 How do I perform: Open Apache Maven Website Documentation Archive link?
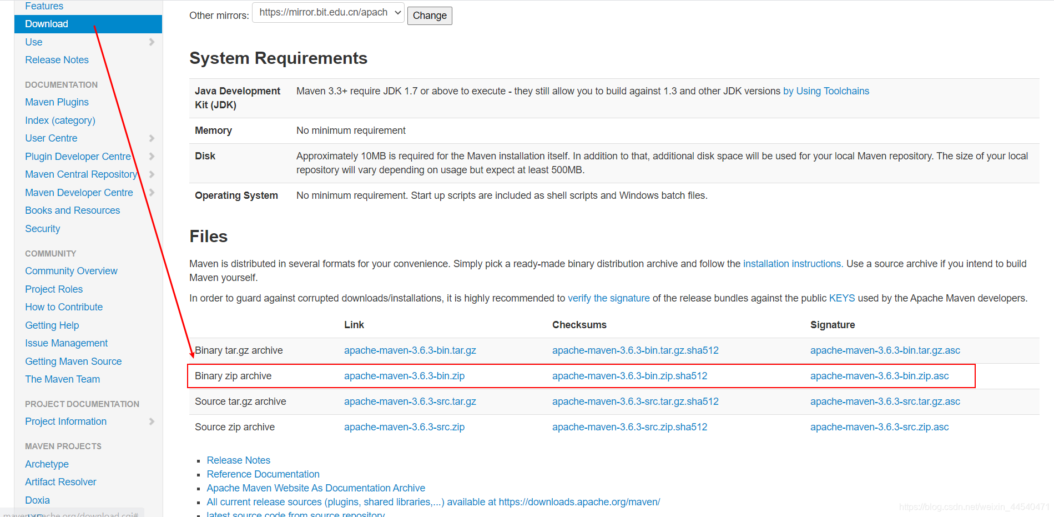click(316, 488)
